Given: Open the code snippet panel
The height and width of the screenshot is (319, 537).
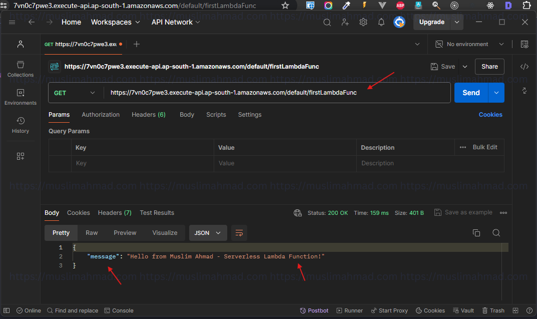Looking at the screenshot, I should coord(524,66).
